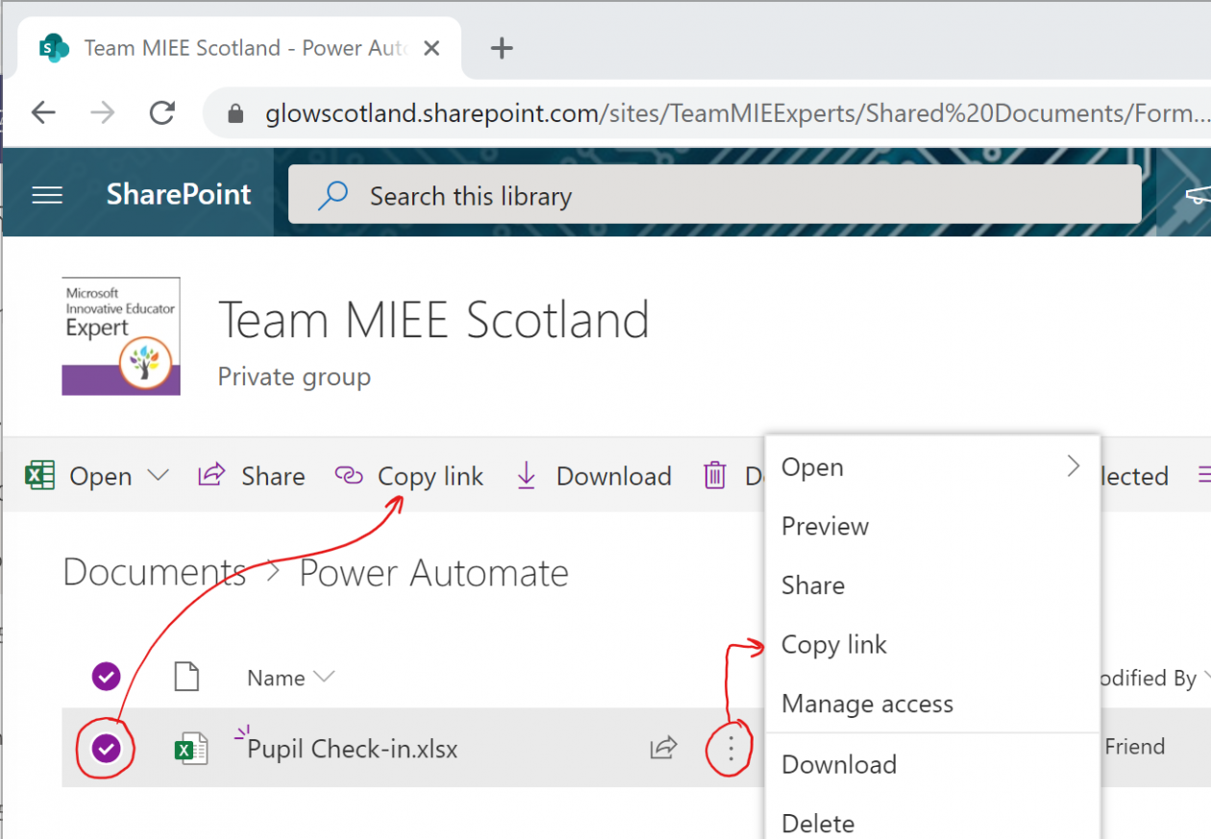Screen dimensions: 1211x839
Task: Click the browser forward arrow
Action: [x=103, y=113]
